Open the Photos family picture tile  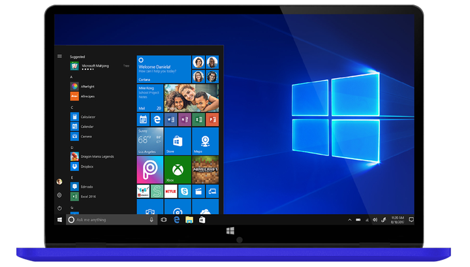click(x=191, y=98)
